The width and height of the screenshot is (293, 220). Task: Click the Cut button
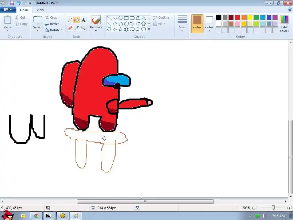(x=20, y=17)
